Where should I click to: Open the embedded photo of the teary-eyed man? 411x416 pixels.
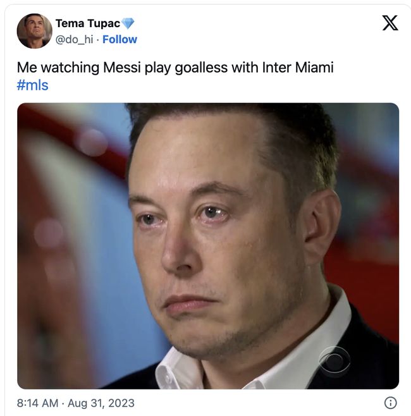coord(208,246)
